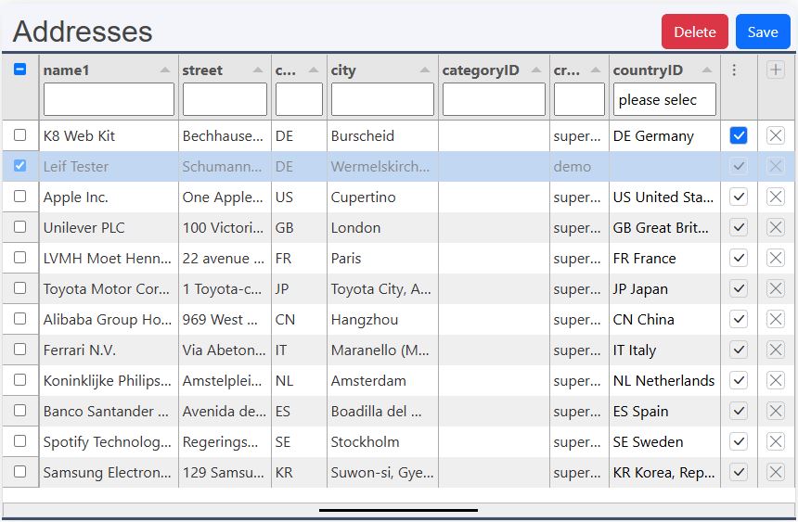
Task: Sort the 'c...' country code column
Action: [x=314, y=70]
